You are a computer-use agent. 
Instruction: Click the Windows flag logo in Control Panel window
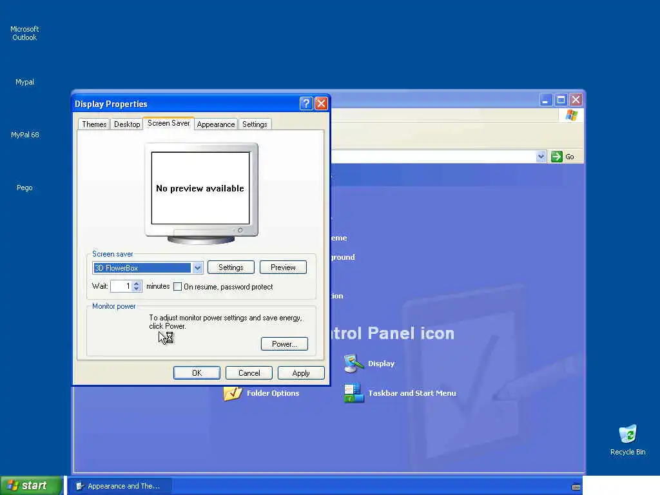[x=572, y=115]
